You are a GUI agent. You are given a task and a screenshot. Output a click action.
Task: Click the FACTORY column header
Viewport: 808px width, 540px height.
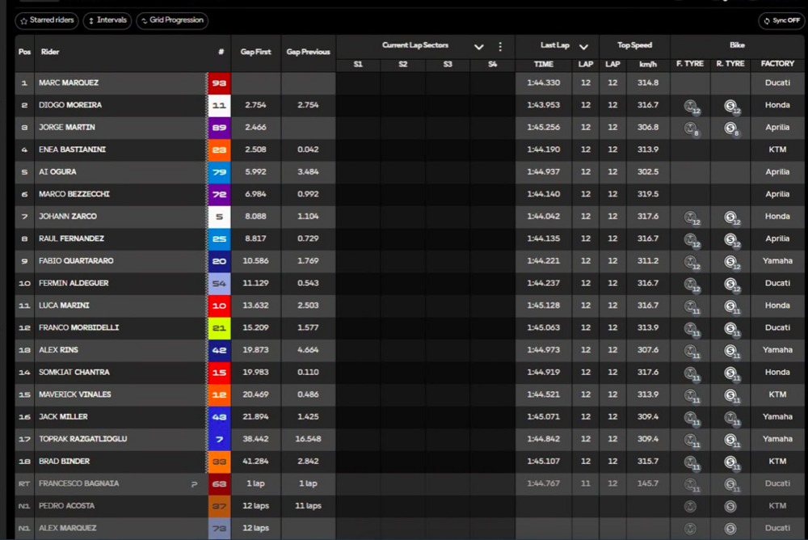[777, 64]
